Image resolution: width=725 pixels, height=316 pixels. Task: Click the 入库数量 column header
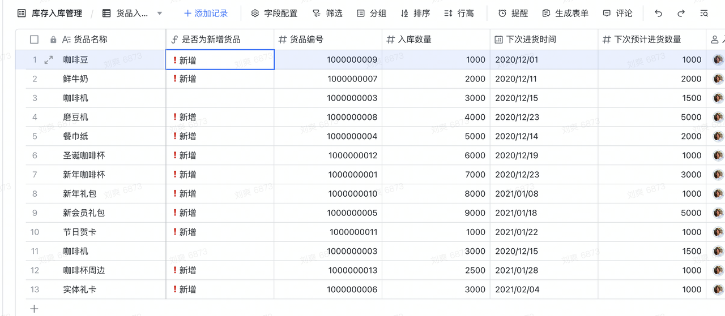pyautogui.click(x=415, y=40)
